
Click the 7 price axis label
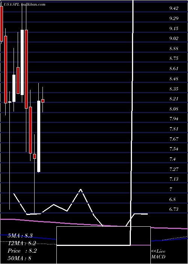pyautogui.click(x=171, y=189)
